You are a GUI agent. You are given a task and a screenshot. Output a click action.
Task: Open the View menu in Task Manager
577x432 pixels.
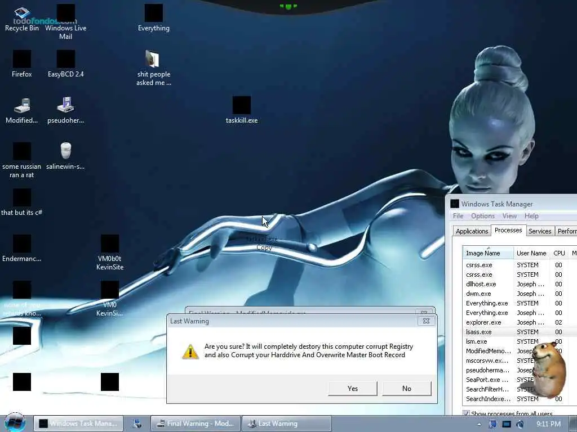coord(509,216)
